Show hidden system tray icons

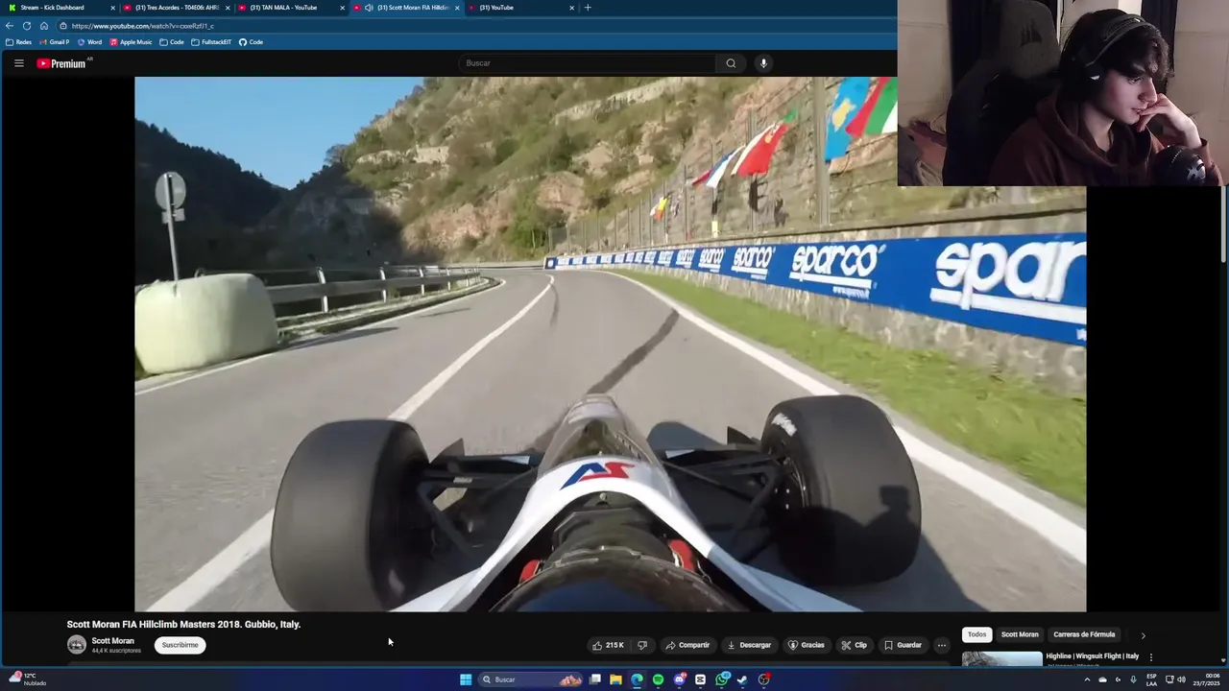pyautogui.click(x=1087, y=679)
